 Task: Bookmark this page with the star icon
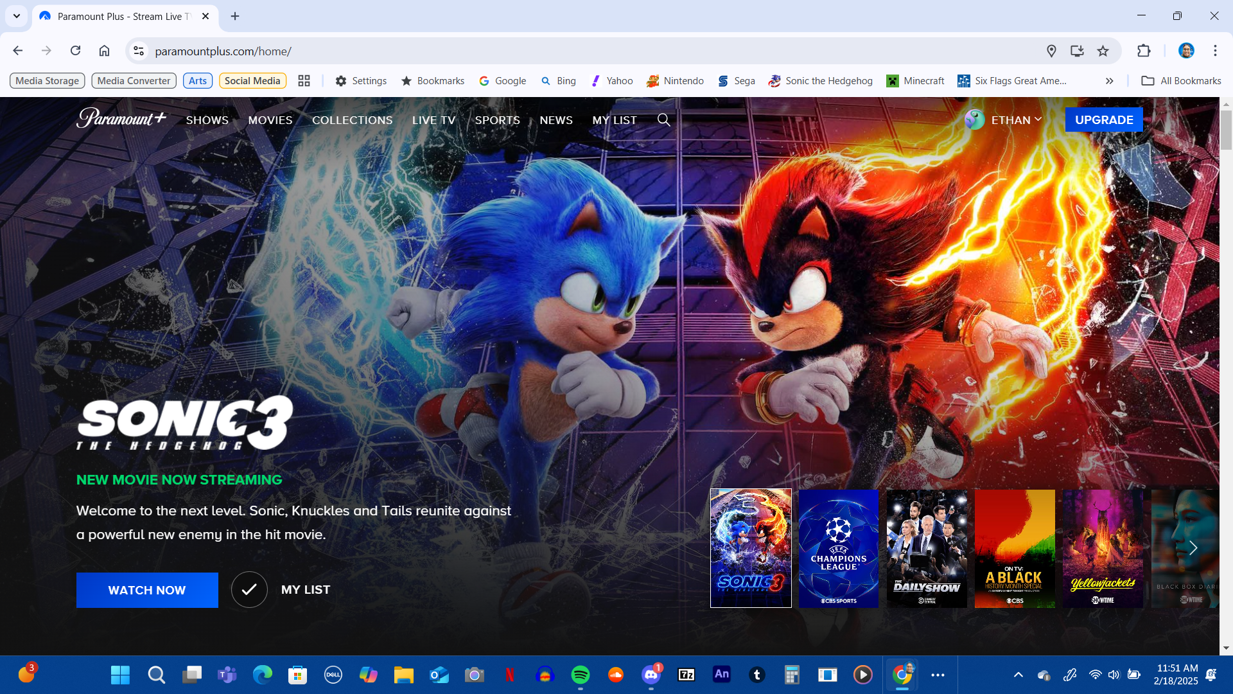(x=1103, y=51)
